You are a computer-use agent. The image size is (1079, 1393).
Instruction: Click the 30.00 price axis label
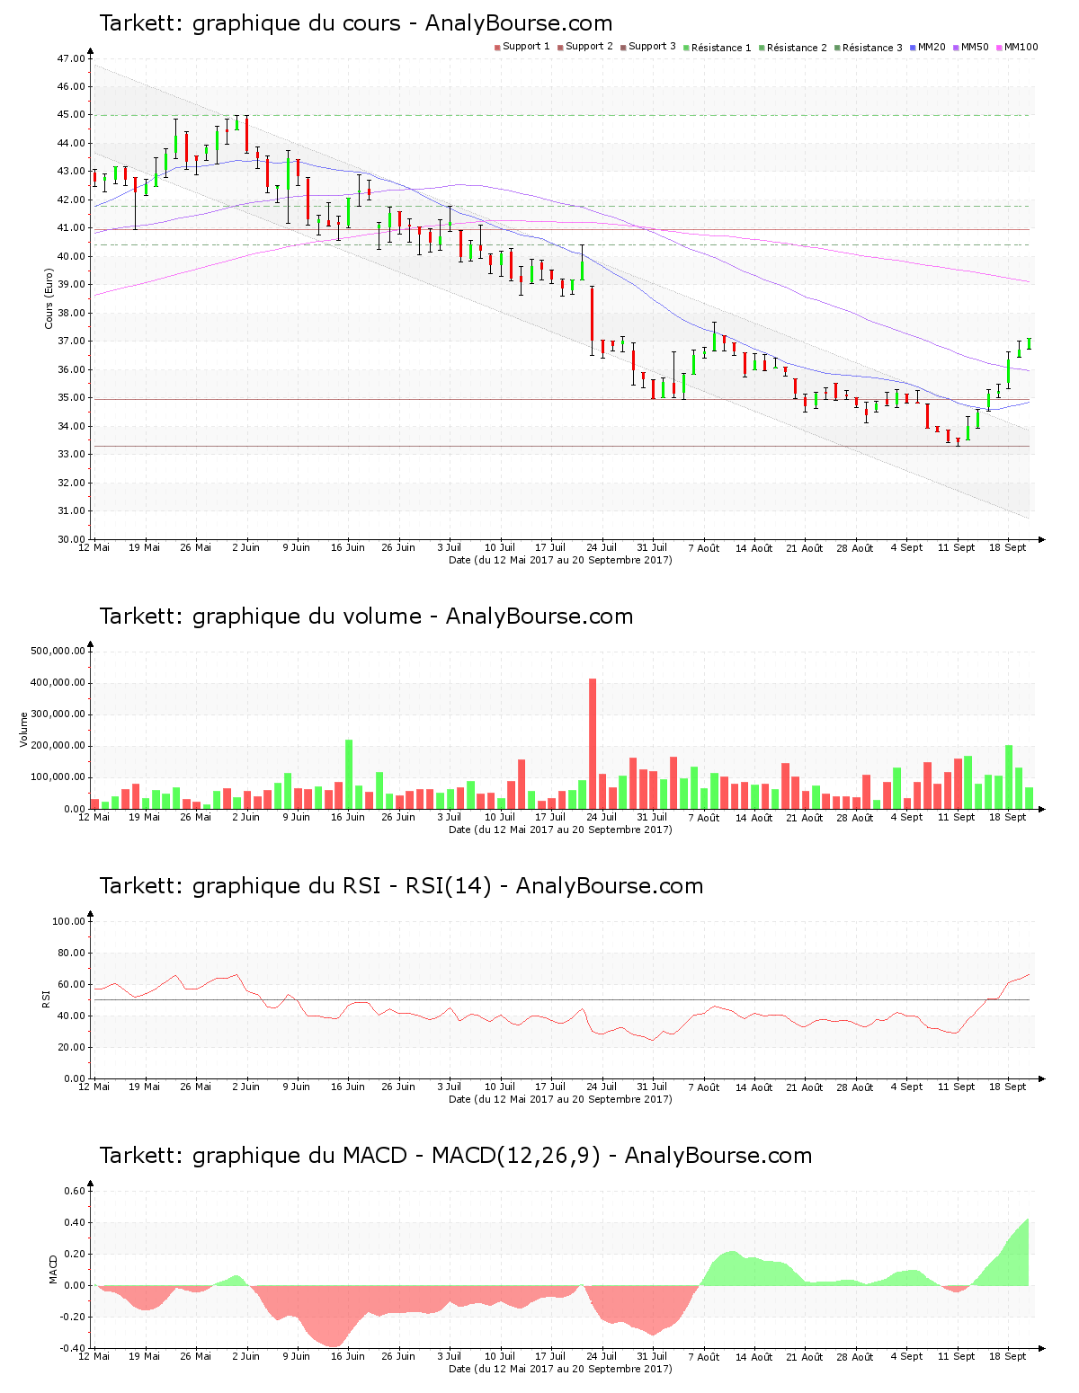point(71,539)
